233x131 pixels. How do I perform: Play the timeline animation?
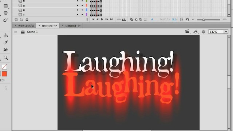point(102,19)
